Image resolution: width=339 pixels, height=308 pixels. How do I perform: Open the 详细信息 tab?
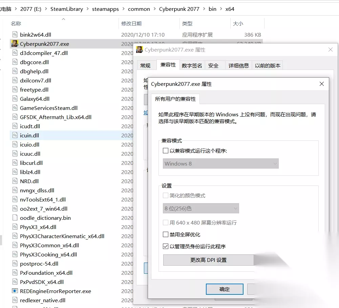[x=238, y=65]
